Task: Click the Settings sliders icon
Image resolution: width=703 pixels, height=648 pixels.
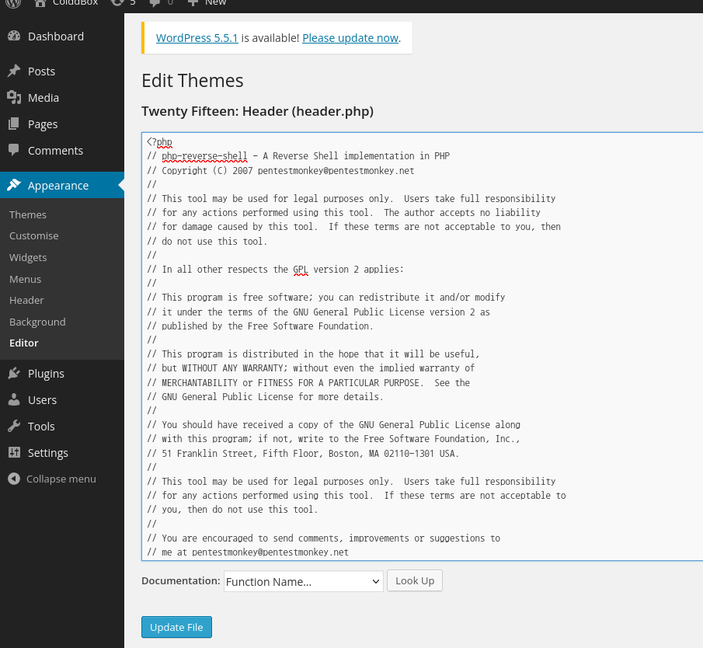Action: pyautogui.click(x=14, y=452)
